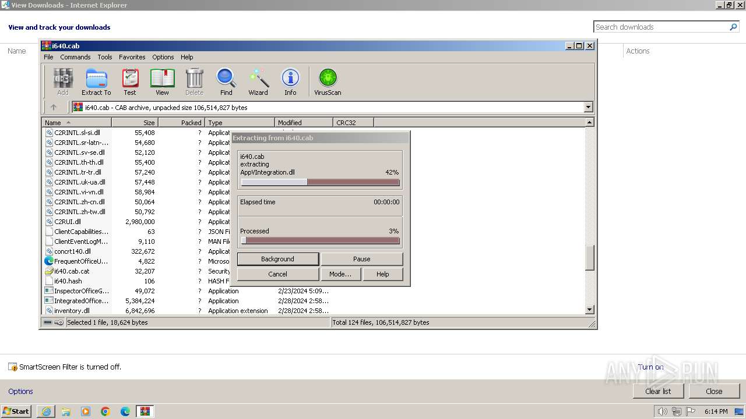The height and width of the screenshot is (419, 746).
Task: Click the clock showing 6:14 PM
Action: [716, 411]
